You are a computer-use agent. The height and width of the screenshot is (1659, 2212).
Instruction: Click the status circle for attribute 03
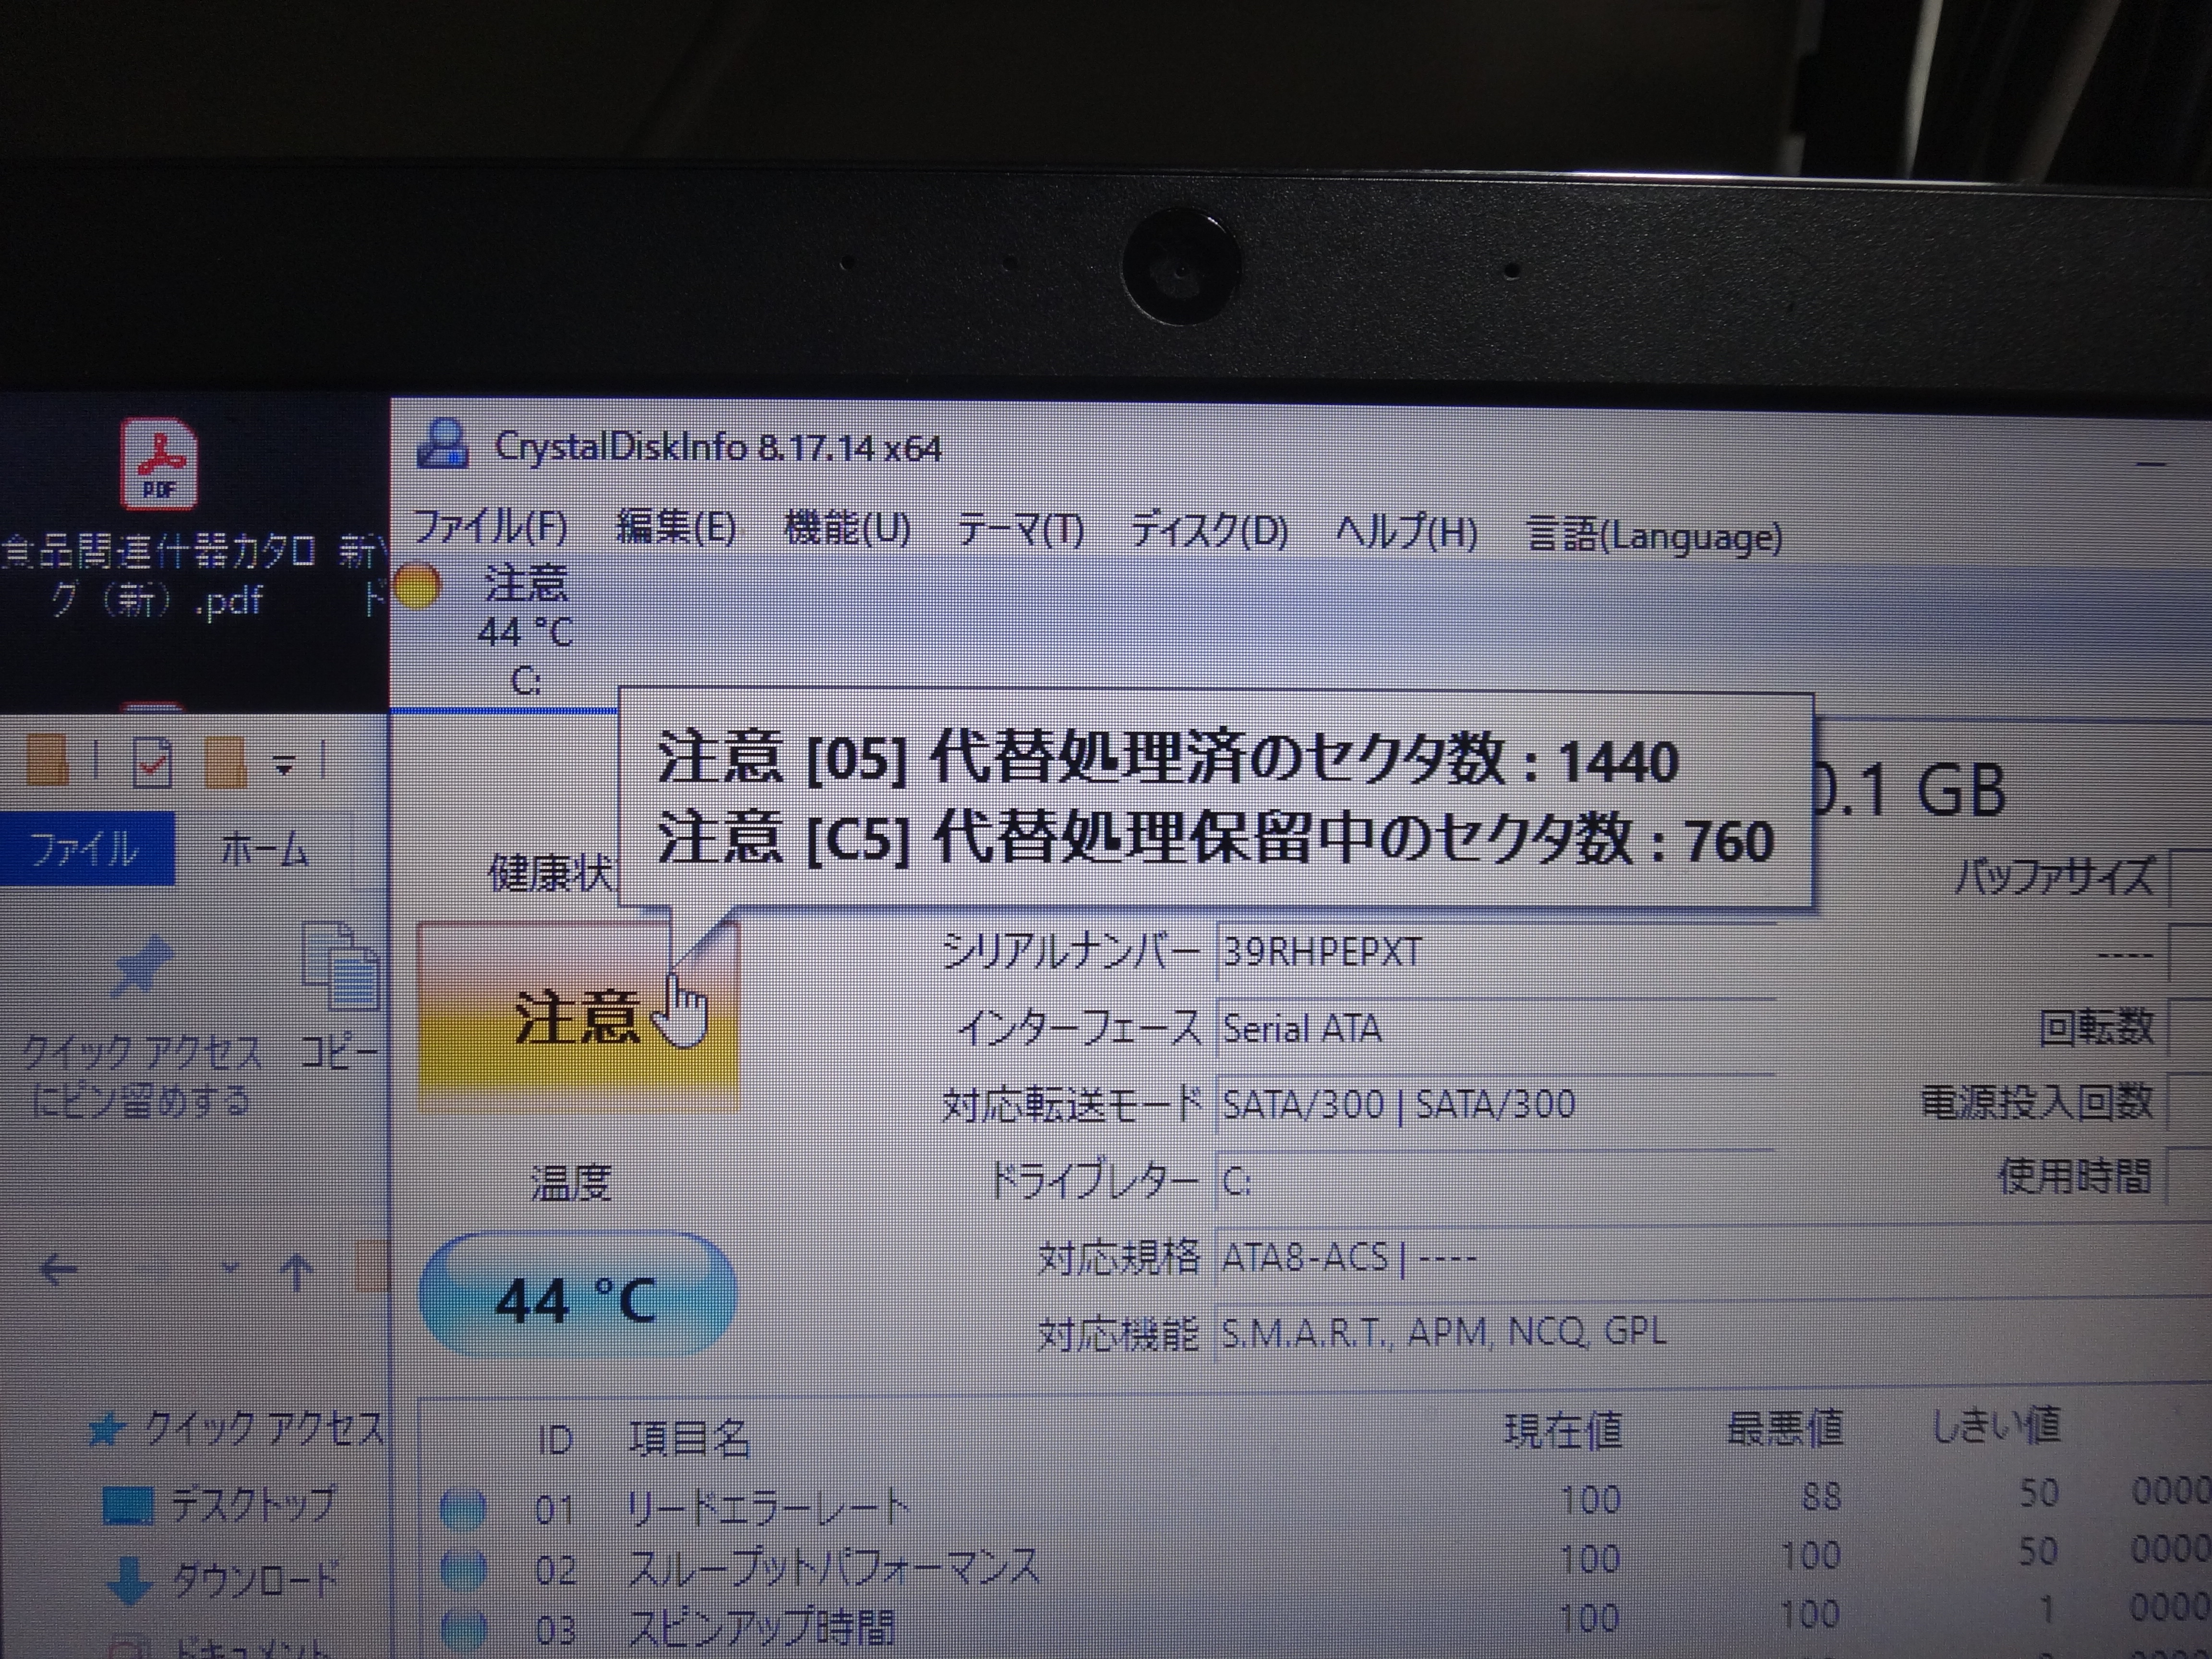463,1630
